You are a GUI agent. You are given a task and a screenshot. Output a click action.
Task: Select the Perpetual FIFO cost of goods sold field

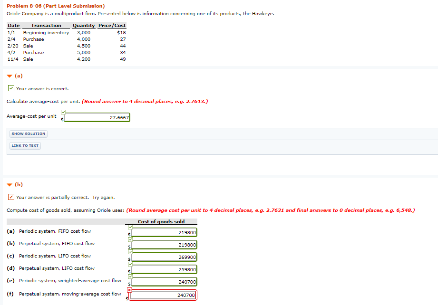click(x=164, y=245)
